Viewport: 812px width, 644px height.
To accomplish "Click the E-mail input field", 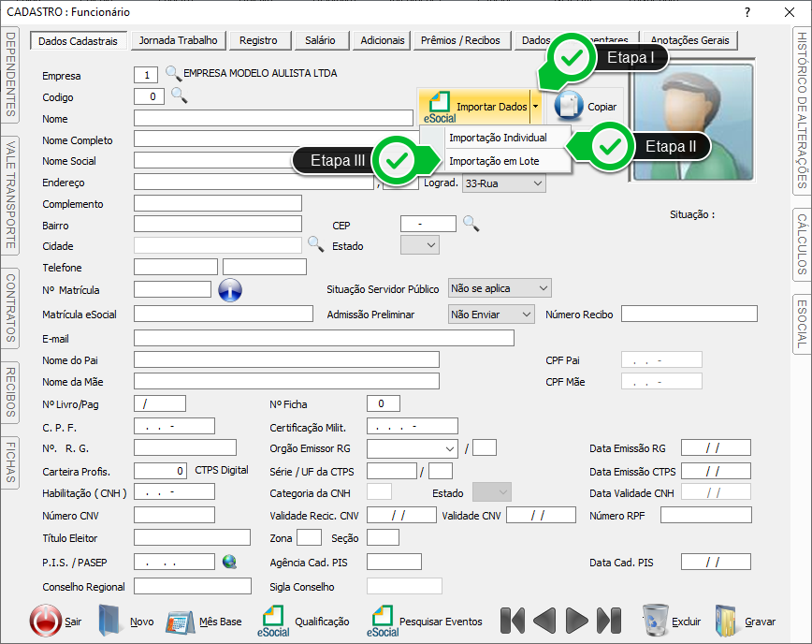I will (325, 338).
